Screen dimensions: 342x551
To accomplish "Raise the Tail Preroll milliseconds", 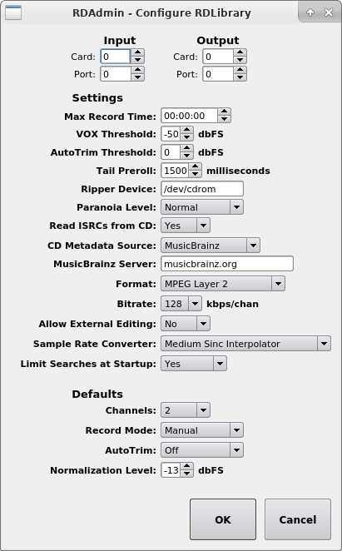I will 195,167.
